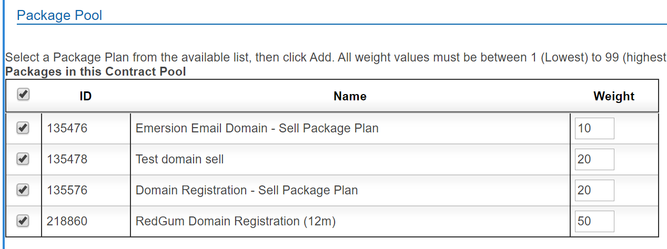Screen dimensions: 667x249
Task: Select RedGum Domain Registration (12m) name
Action: (235, 221)
